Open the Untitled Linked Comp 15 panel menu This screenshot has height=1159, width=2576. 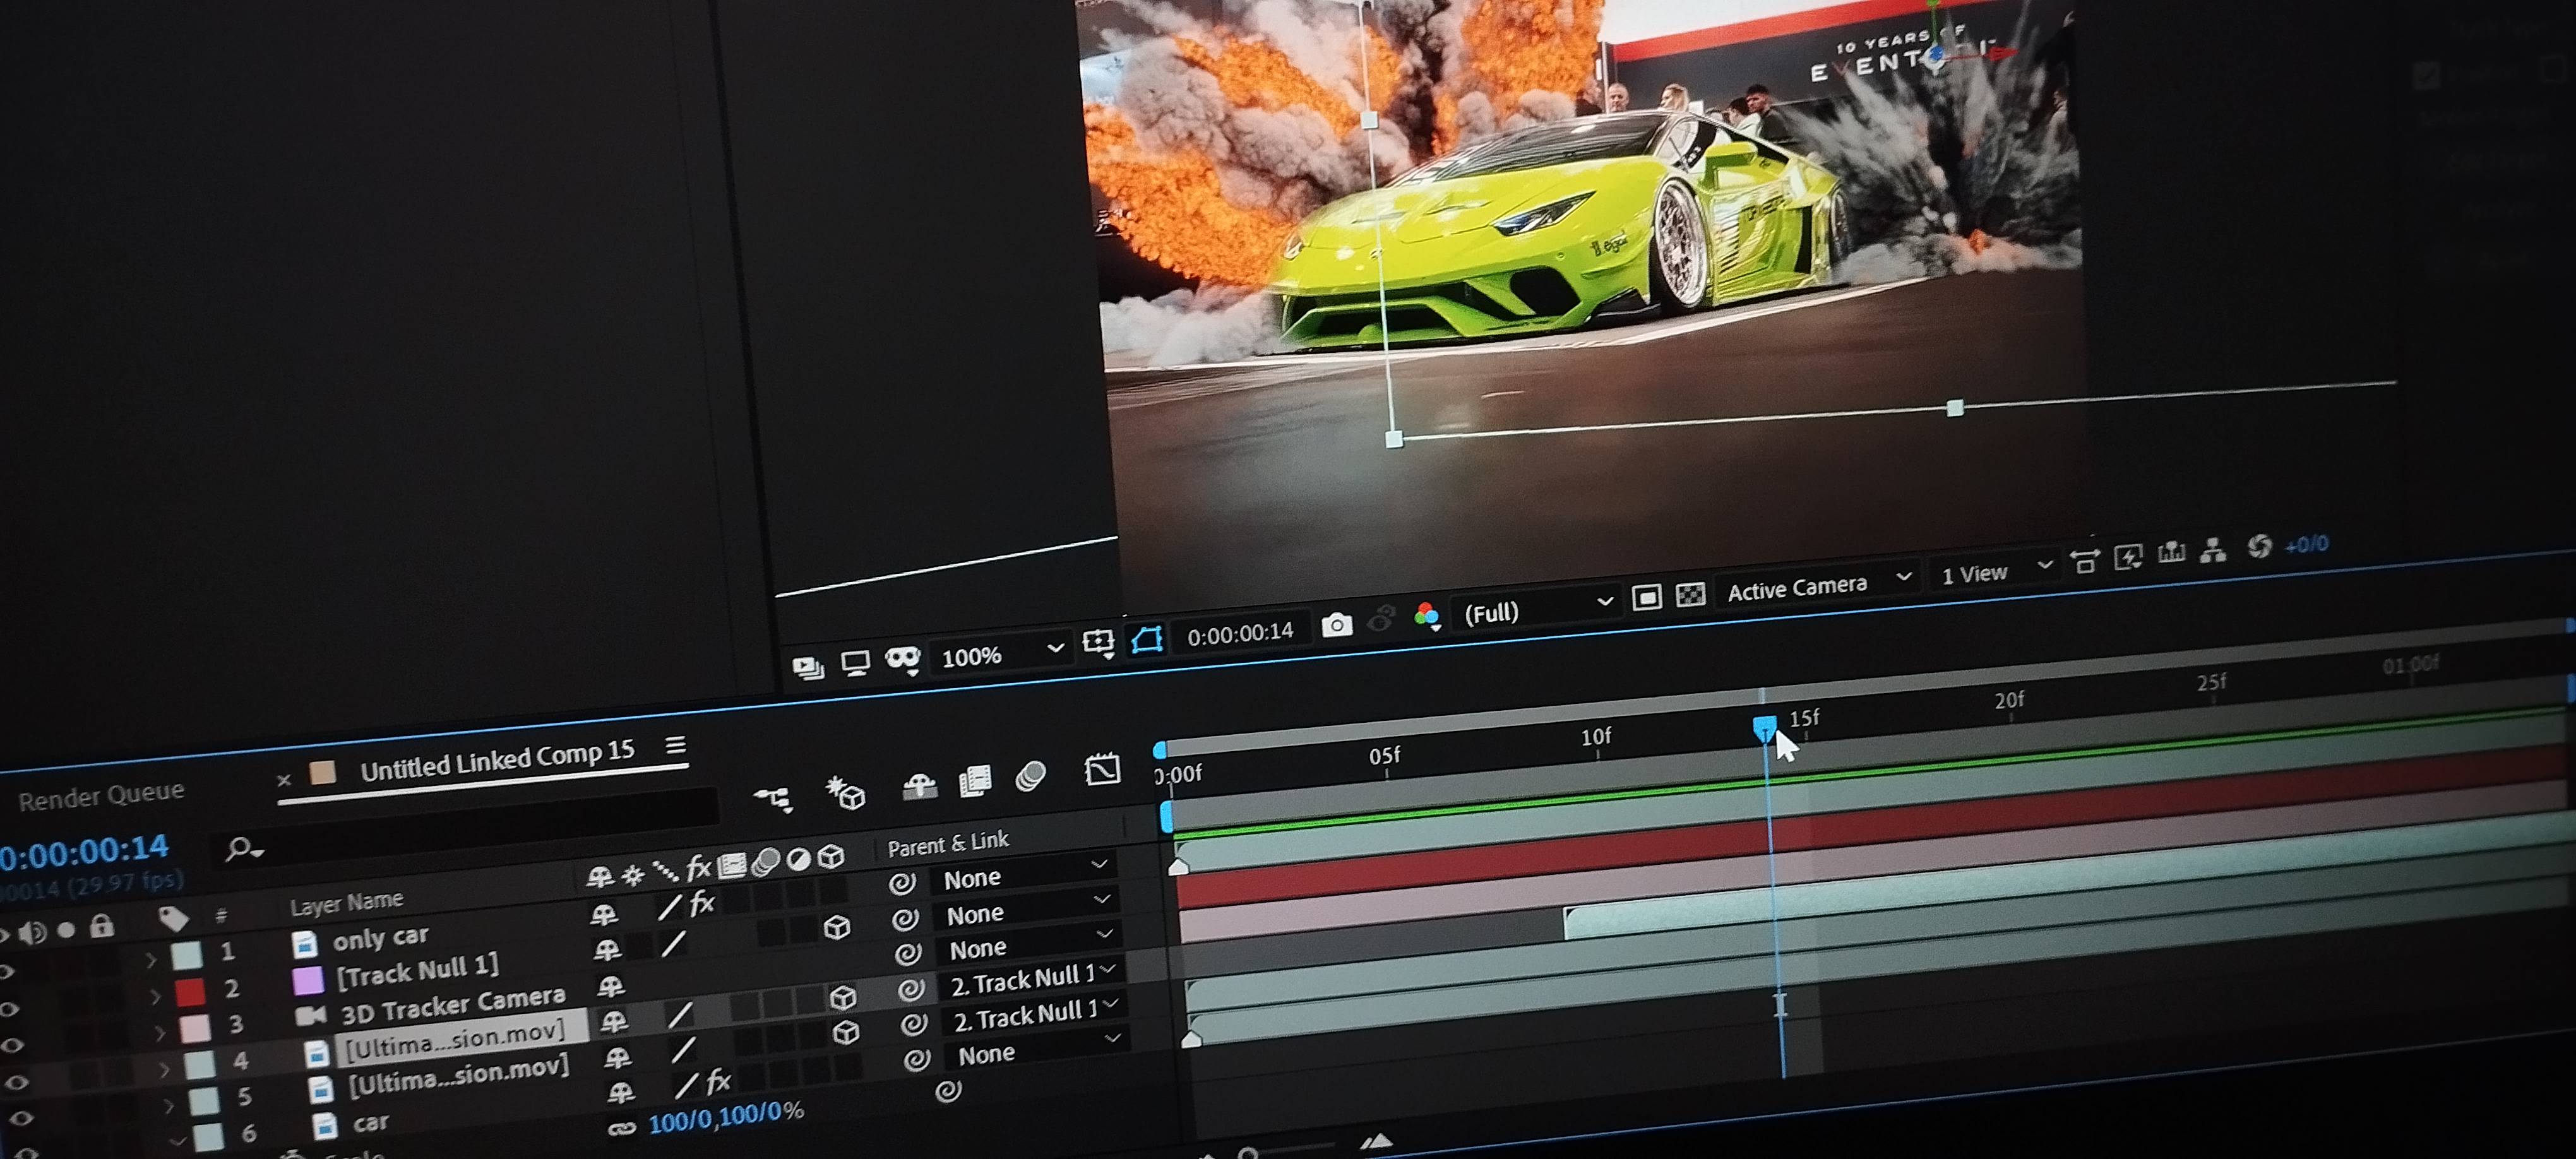[676, 746]
